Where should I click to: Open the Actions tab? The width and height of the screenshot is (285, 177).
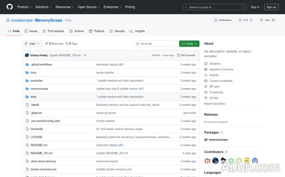point(77,31)
